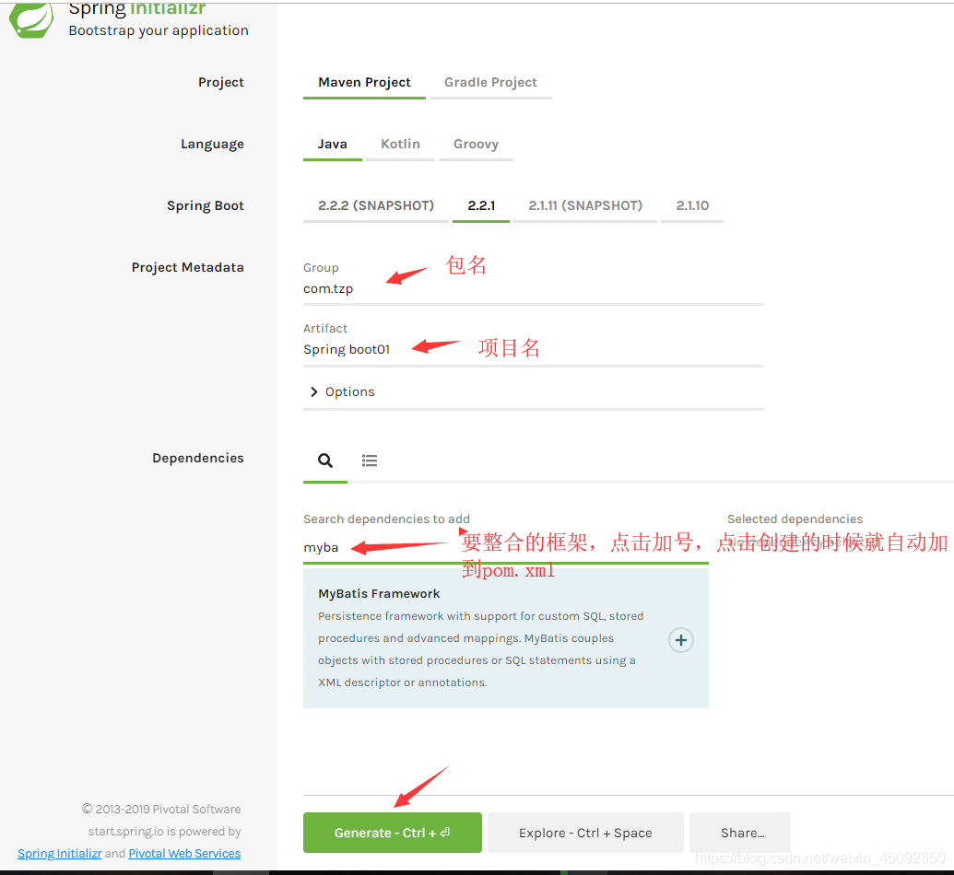Select Spring Boot version 2.2.1
The width and height of the screenshot is (954, 875).
(481, 205)
